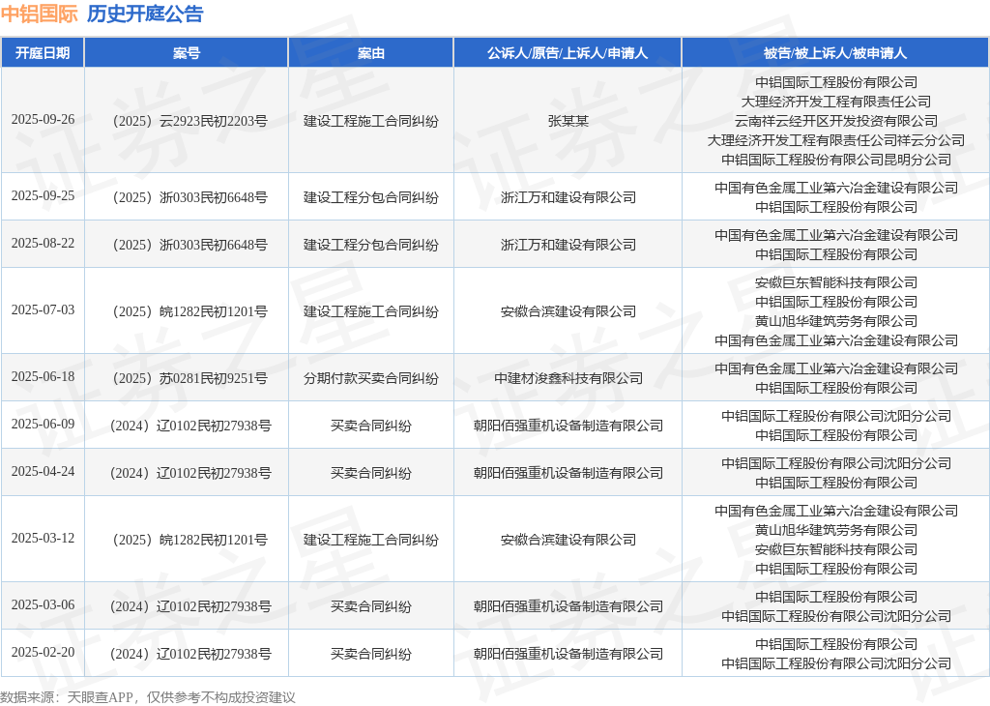Image resolution: width=990 pixels, height=706 pixels.
Task: Click plaintiff 中建材浚鑫科技有限公司
Action: coord(568,379)
